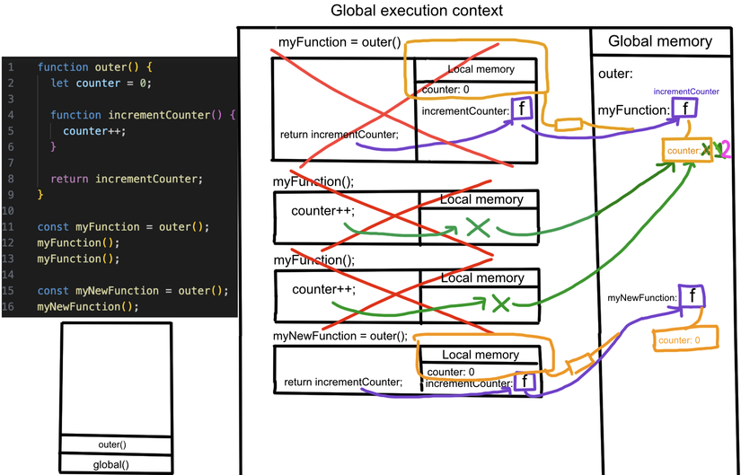Click the green X in the second myFunction() memory
741x475 pixels.
500,303
